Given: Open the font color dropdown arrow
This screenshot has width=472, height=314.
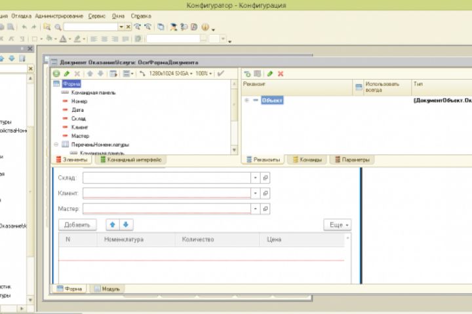Looking at the screenshot, I should pos(70,39).
